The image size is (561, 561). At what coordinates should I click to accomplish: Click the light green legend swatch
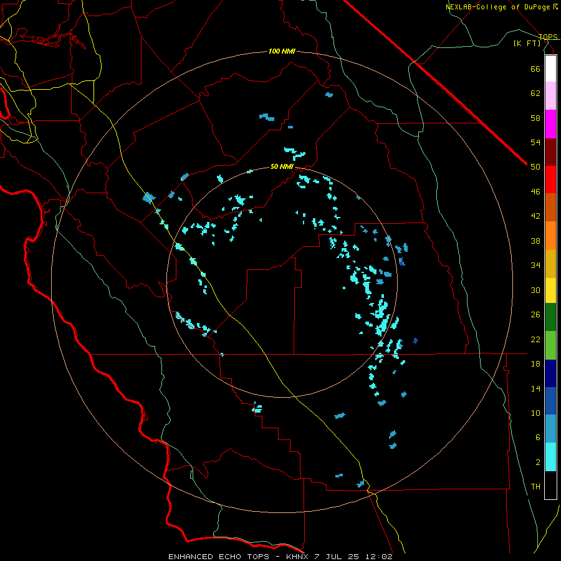click(550, 345)
